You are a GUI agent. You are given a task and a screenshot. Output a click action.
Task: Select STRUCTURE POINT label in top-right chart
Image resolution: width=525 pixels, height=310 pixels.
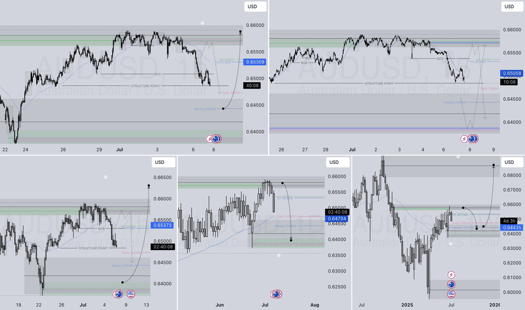tap(379, 83)
